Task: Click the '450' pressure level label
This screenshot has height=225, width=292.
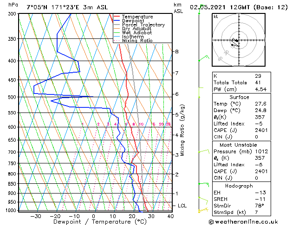Action: (x=13, y=80)
